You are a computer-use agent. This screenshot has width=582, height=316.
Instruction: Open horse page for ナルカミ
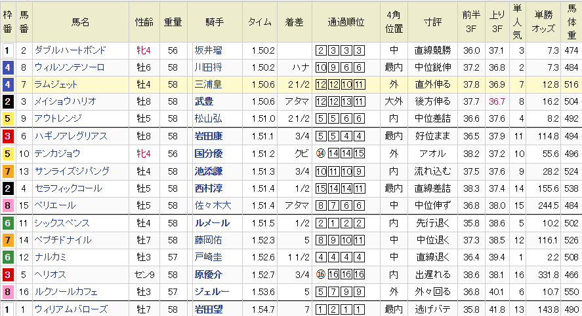click(x=52, y=257)
